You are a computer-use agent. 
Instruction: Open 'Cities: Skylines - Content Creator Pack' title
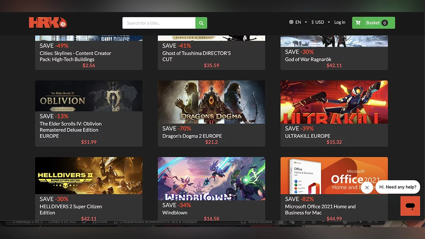(75, 56)
